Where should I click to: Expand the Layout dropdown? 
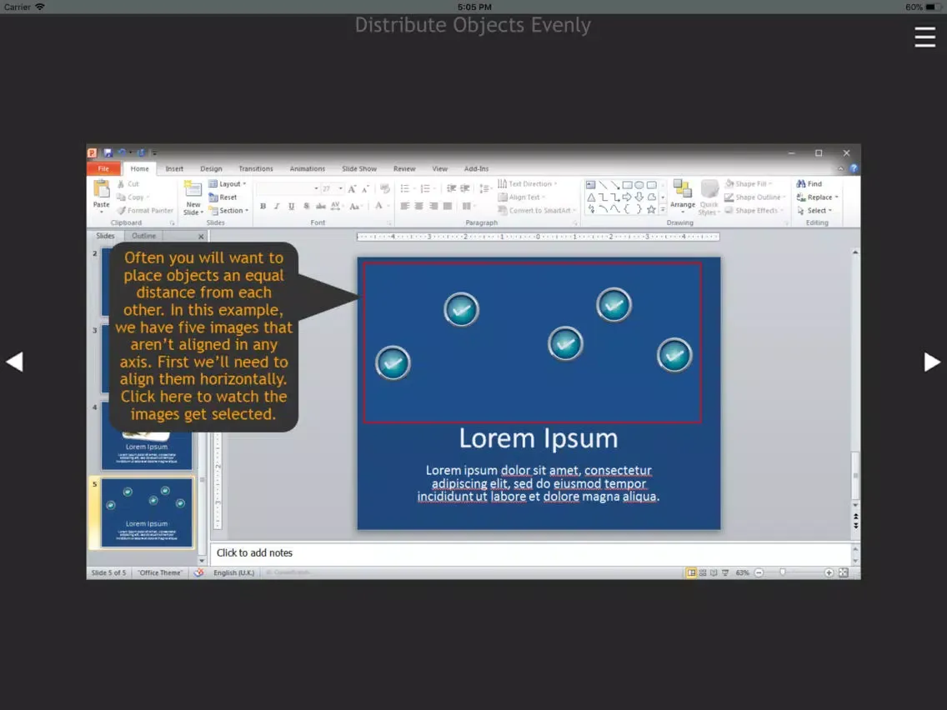tap(227, 184)
